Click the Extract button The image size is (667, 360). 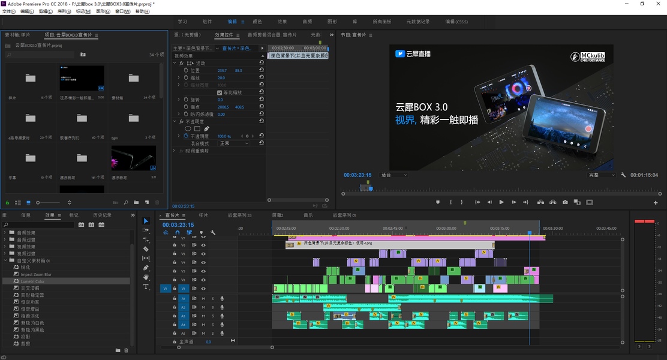click(552, 202)
